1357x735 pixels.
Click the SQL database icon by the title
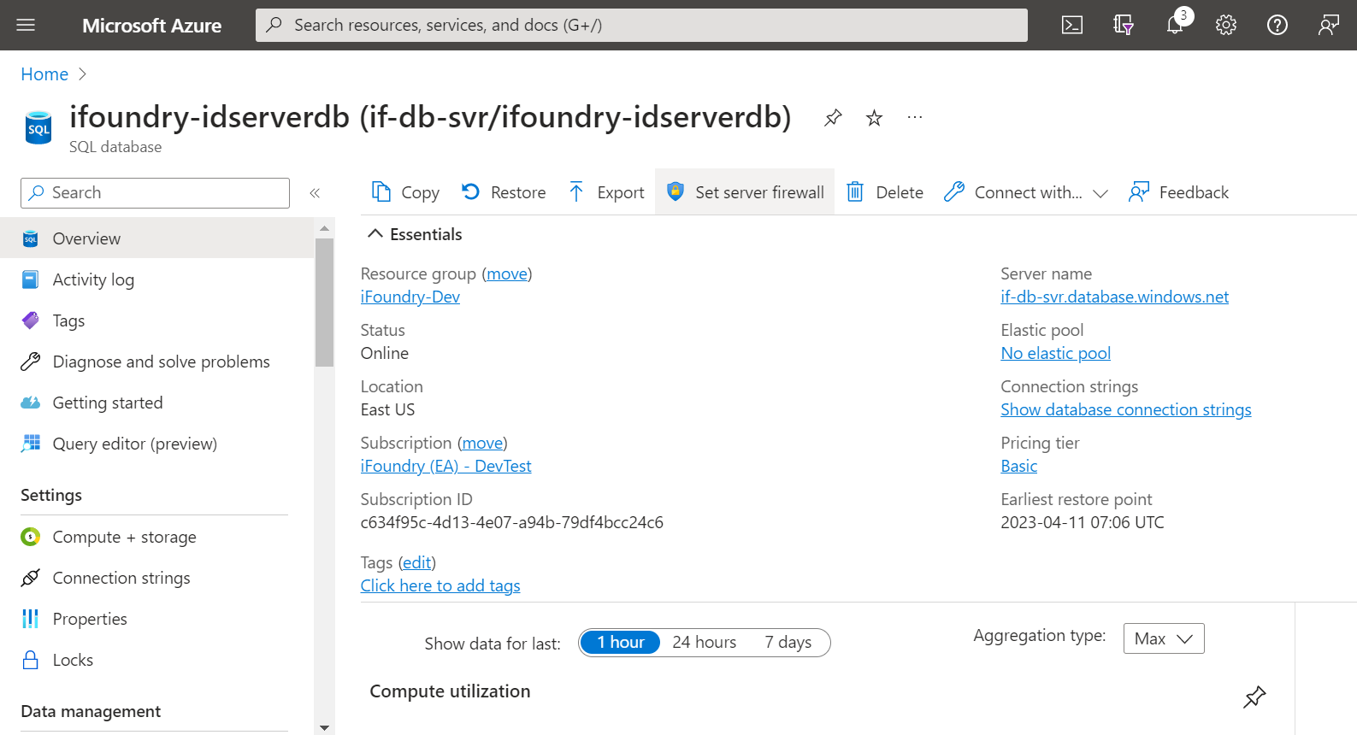pos(38,128)
